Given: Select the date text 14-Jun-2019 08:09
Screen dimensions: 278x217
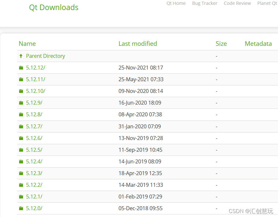Looking at the screenshot, I should pos(140,161).
